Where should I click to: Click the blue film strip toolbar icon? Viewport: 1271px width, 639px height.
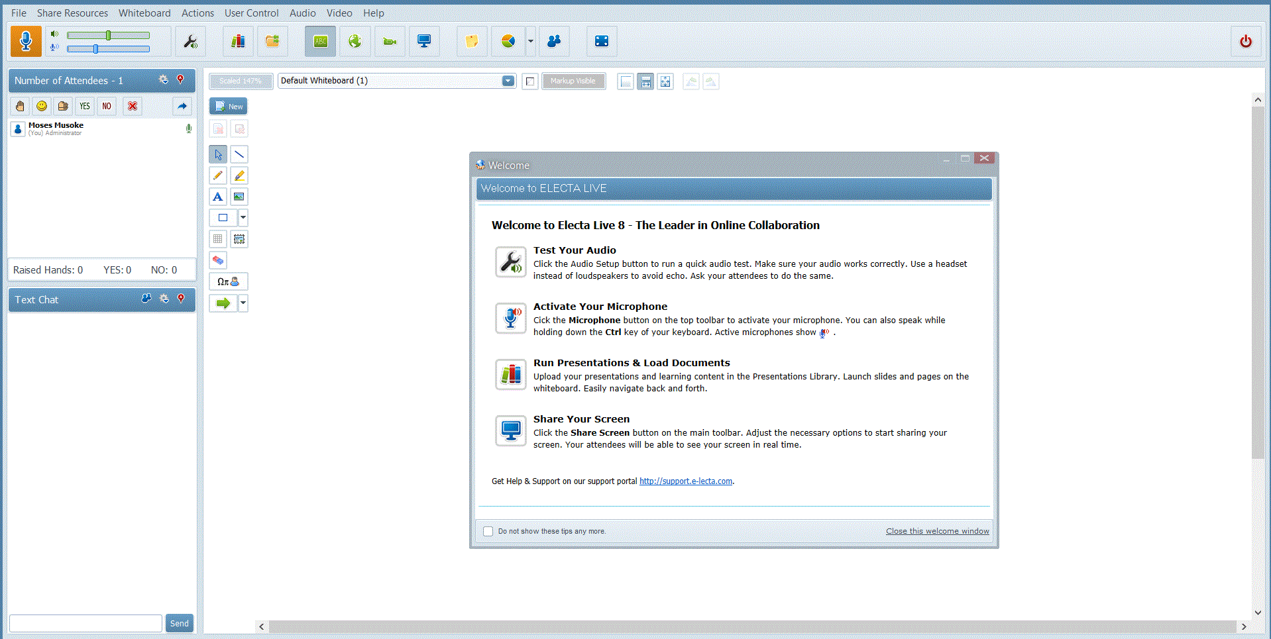[x=602, y=41]
